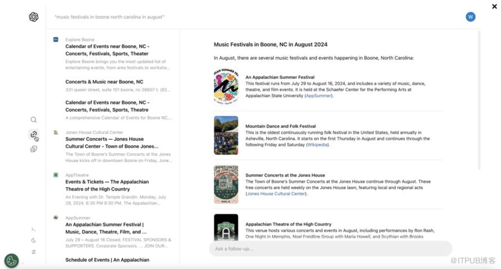The height and width of the screenshot is (269, 501).
Task: Open the Explore Boone Calendar of Events result
Action: [x=107, y=50]
